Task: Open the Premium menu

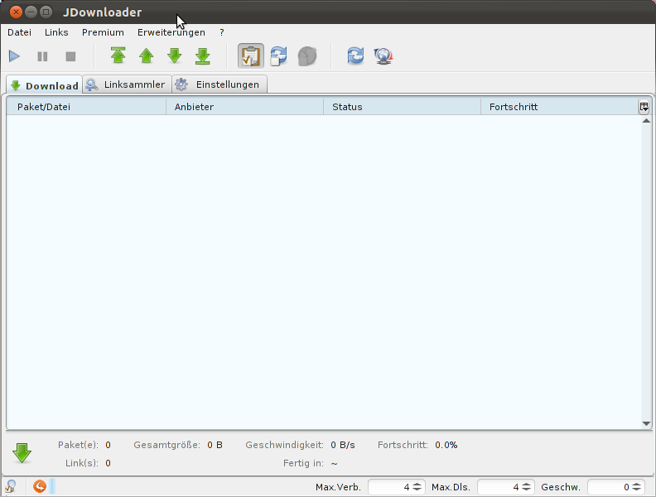Action: pos(103,32)
